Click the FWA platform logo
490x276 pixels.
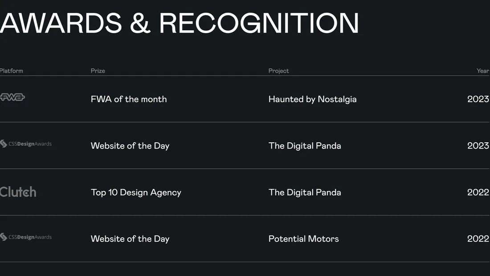(12, 97)
